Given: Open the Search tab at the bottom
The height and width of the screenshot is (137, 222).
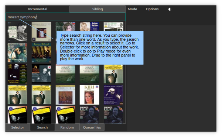Looking at the screenshot, I should 42,127.
